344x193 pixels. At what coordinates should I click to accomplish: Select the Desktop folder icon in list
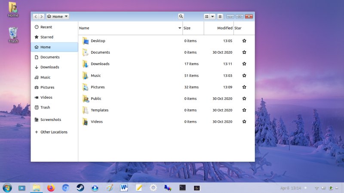[x=85, y=41]
